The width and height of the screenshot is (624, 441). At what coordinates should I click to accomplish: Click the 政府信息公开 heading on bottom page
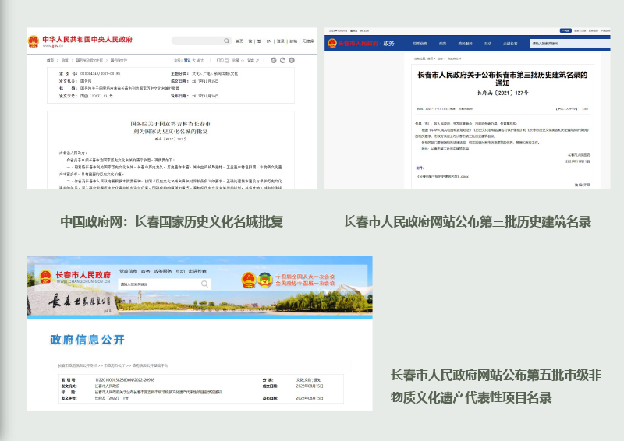coord(87,339)
